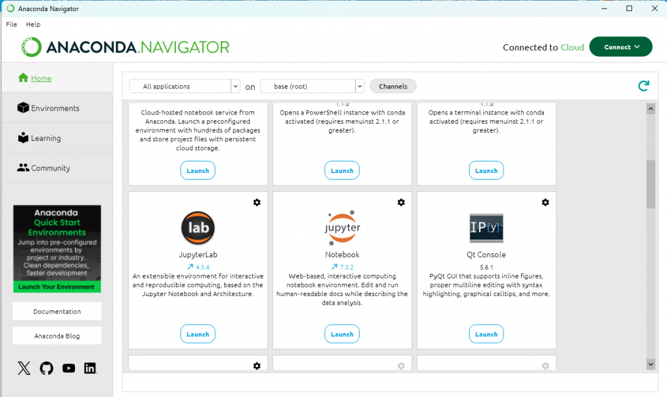The image size is (667, 397).
Task: Click the scrollbar down arrow
Action: pos(651,364)
